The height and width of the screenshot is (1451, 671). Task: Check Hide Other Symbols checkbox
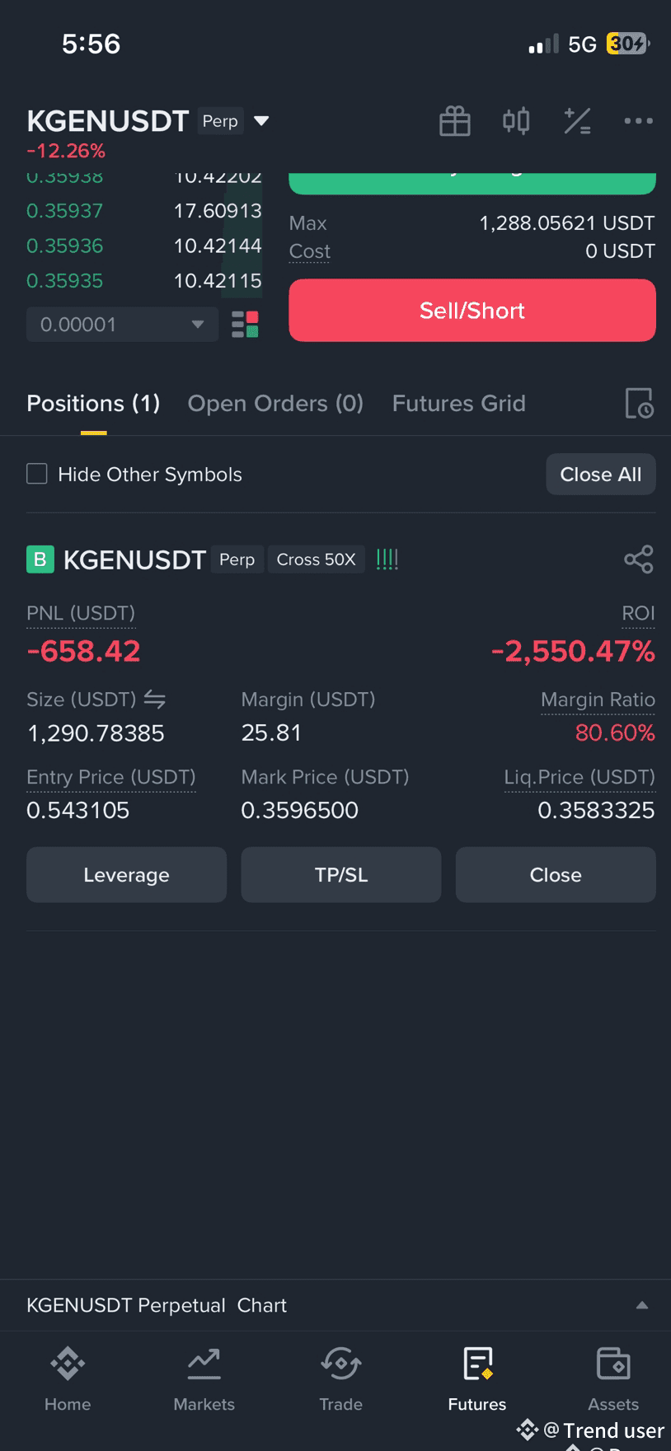[37, 474]
